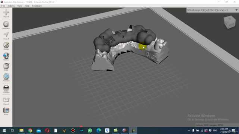239x134 pixels.
Task: Click the Dropbox system tray icon
Action: pyautogui.click(x=210, y=131)
